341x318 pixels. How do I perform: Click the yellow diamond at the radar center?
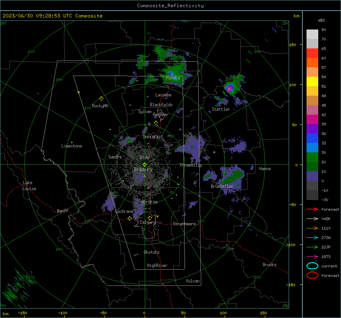pyautogui.click(x=144, y=165)
